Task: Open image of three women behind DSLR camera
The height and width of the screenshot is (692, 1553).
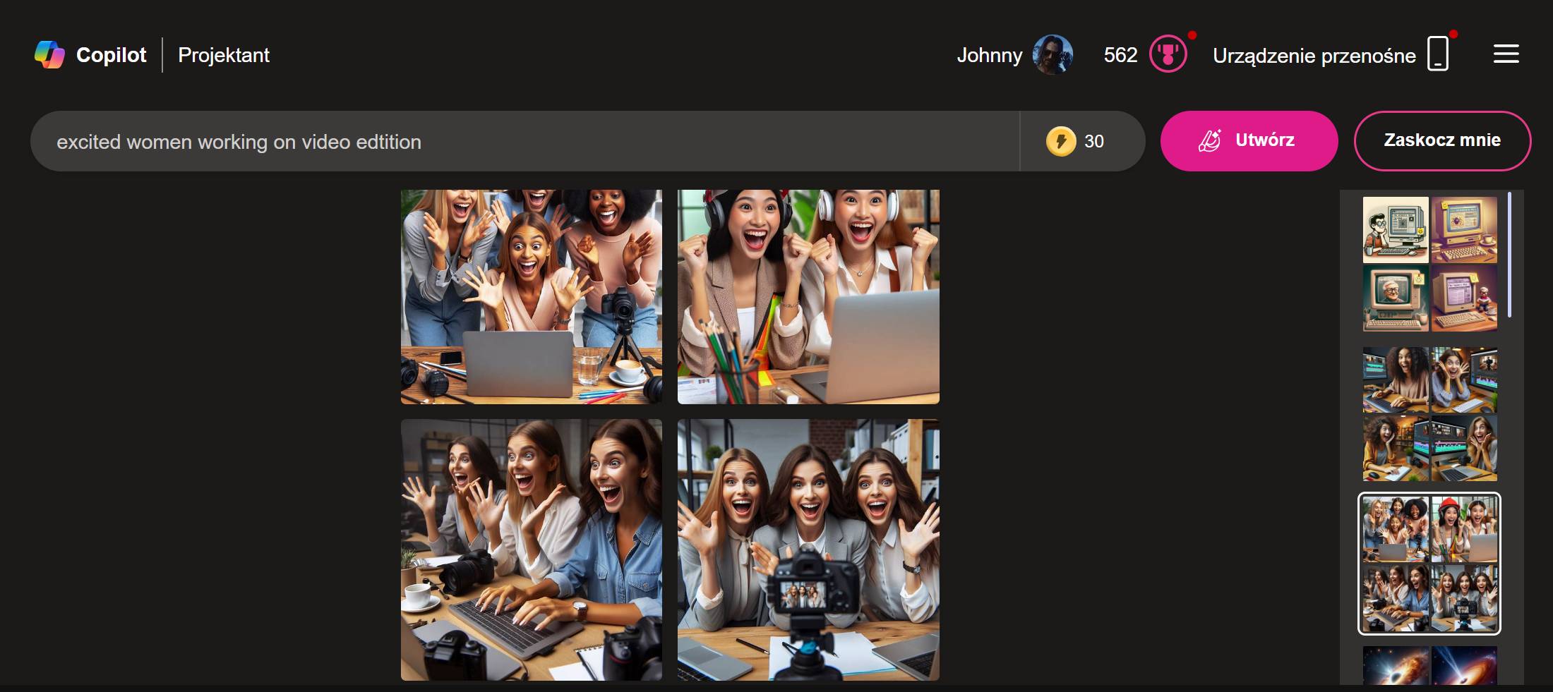Action: [x=808, y=550]
